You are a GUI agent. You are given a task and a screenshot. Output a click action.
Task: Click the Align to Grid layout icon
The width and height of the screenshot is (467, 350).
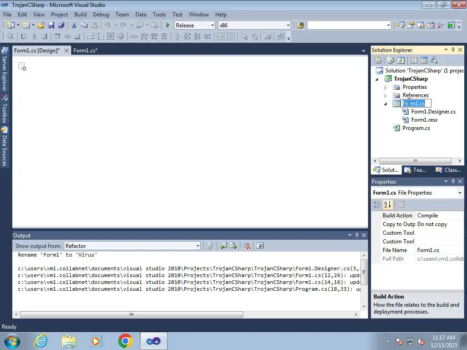[x=10, y=36]
